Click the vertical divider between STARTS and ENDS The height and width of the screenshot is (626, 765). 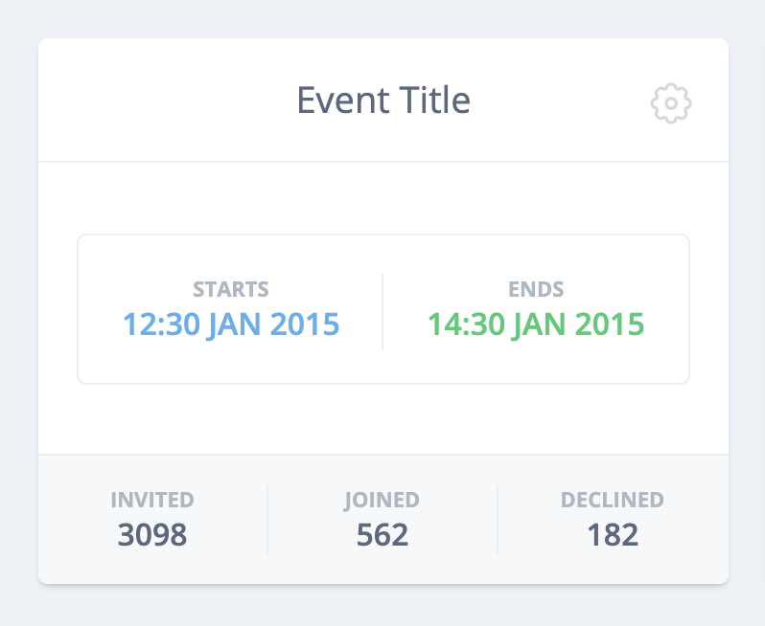[x=382, y=312]
